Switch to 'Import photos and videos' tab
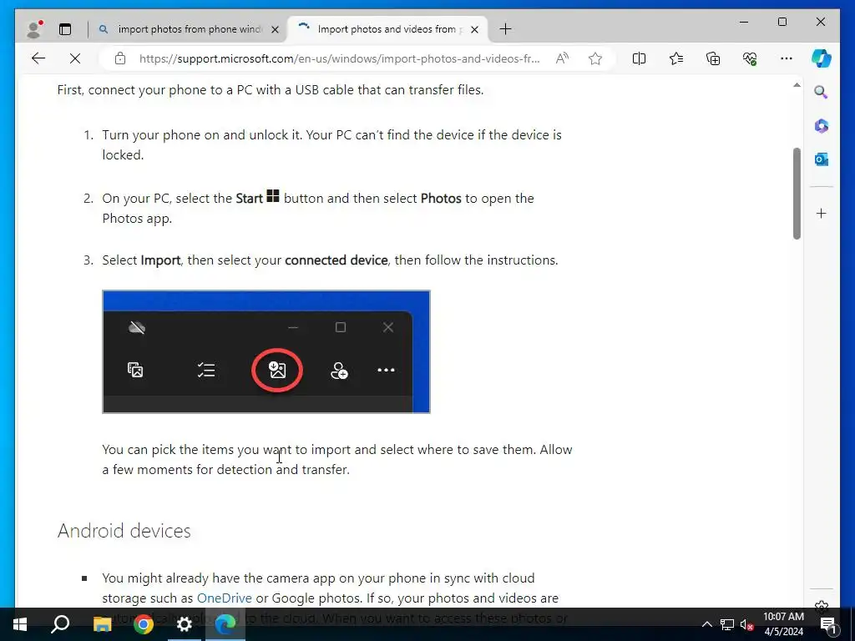855x641 pixels. coord(387,29)
